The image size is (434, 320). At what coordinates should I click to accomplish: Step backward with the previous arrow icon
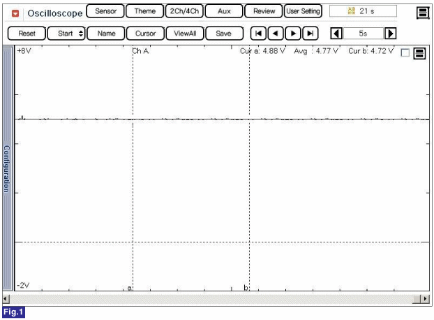(x=276, y=33)
